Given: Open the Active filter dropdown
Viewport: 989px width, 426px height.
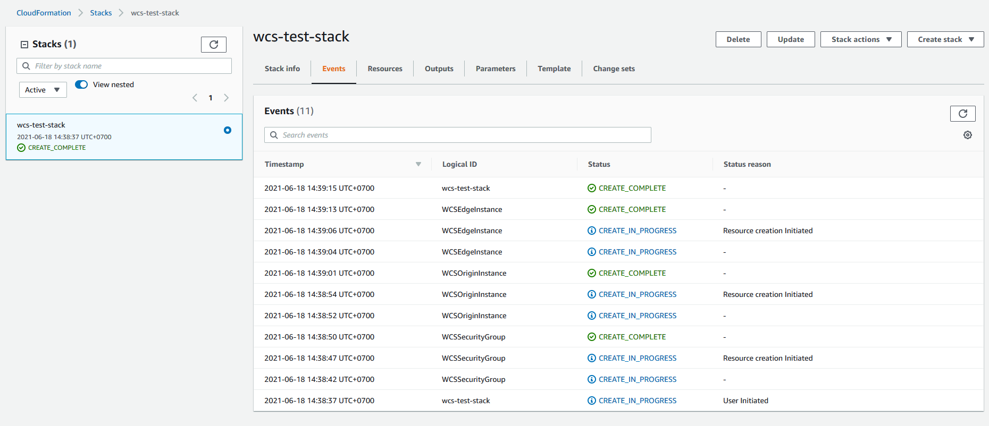Looking at the screenshot, I should click(x=43, y=90).
